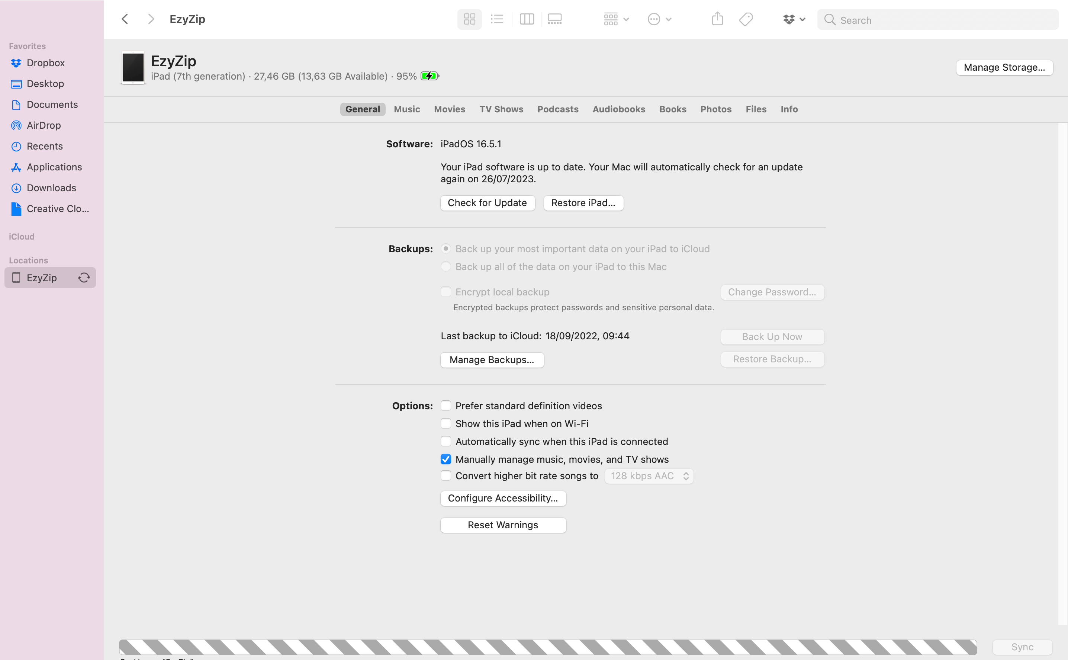Viewport: 1068px width, 660px height.
Task: Switch to column view
Action: pyautogui.click(x=527, y=19)
